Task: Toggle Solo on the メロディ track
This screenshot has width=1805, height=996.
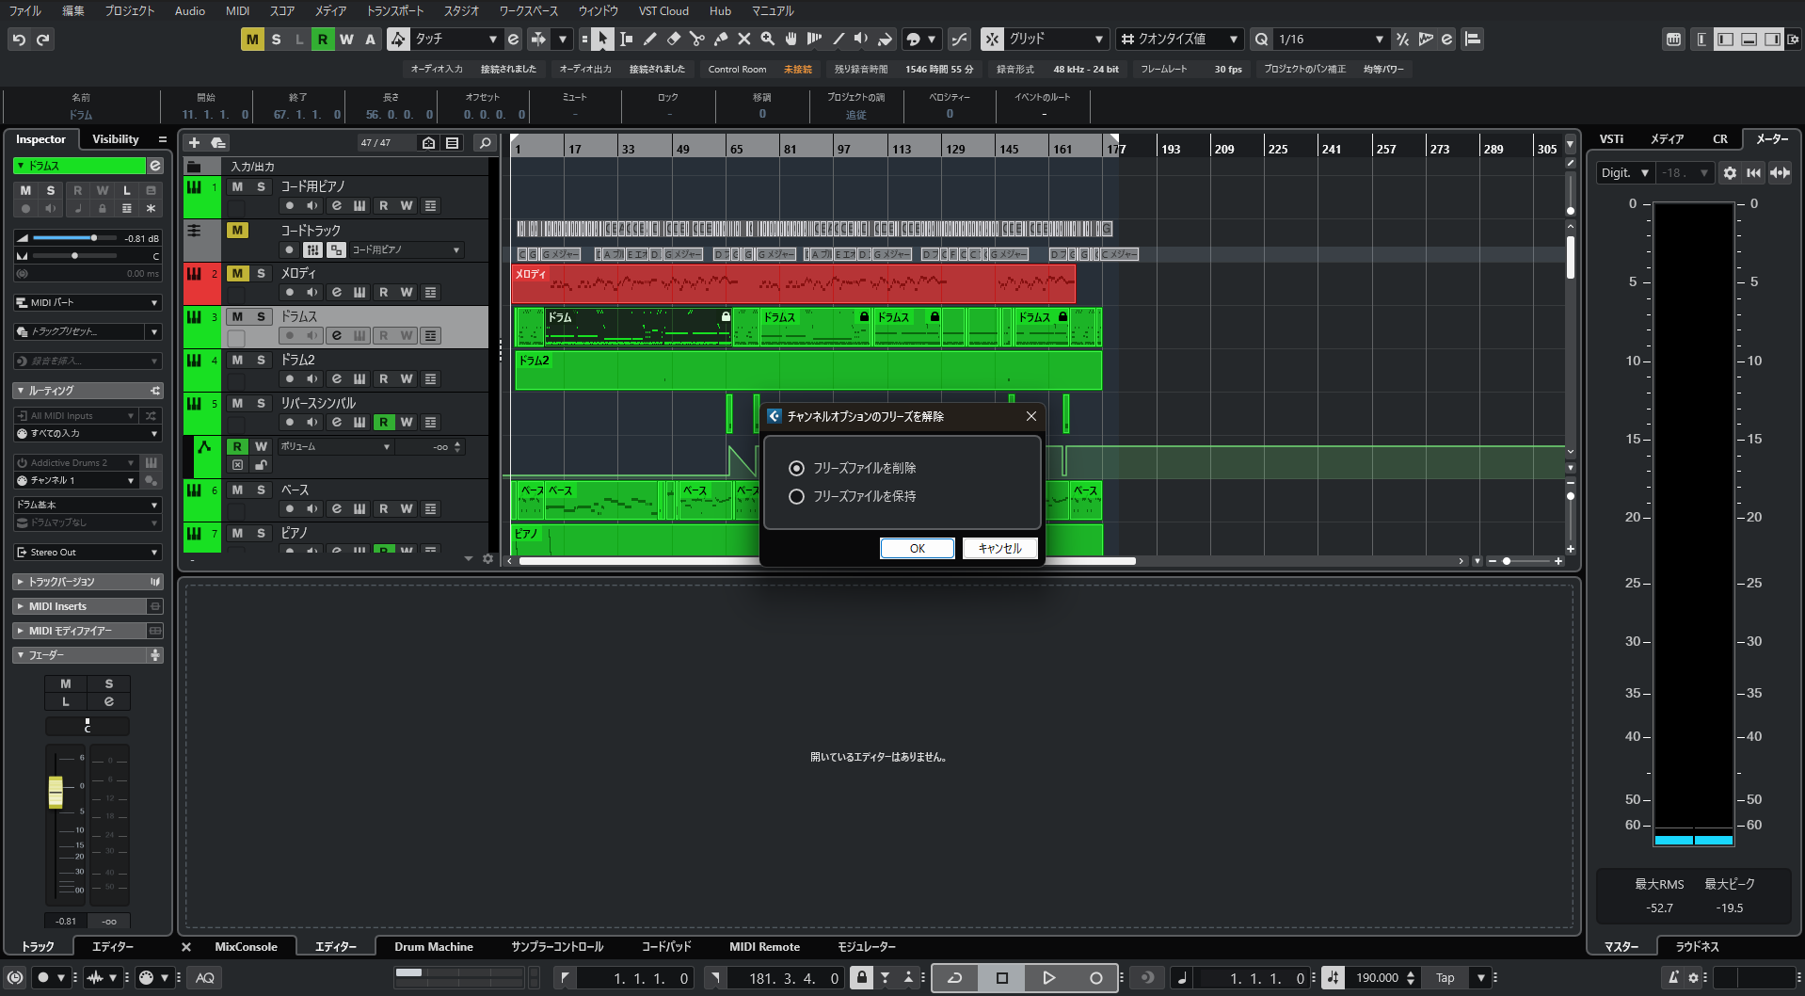Action: point(262,274)
